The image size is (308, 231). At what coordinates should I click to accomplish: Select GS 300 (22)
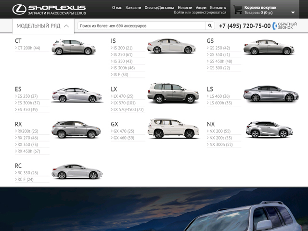[x=219, y=68]
